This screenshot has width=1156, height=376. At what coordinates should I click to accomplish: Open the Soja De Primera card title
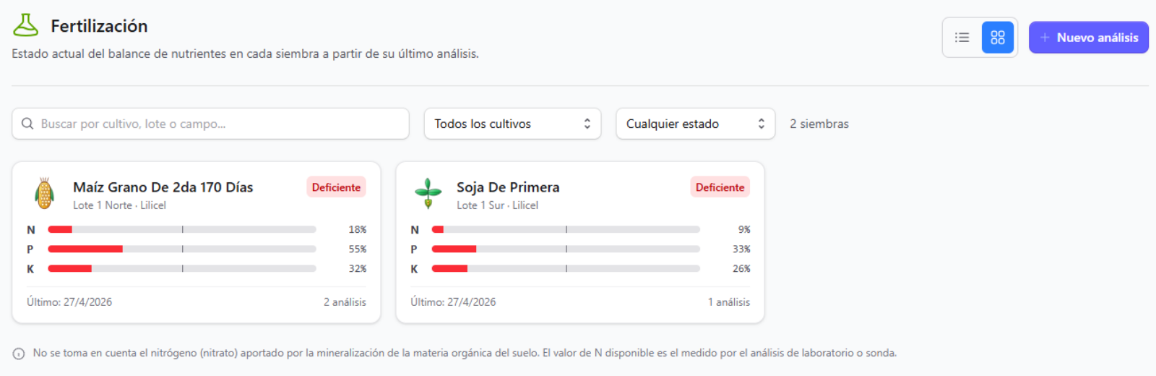[x=508, y=187]
